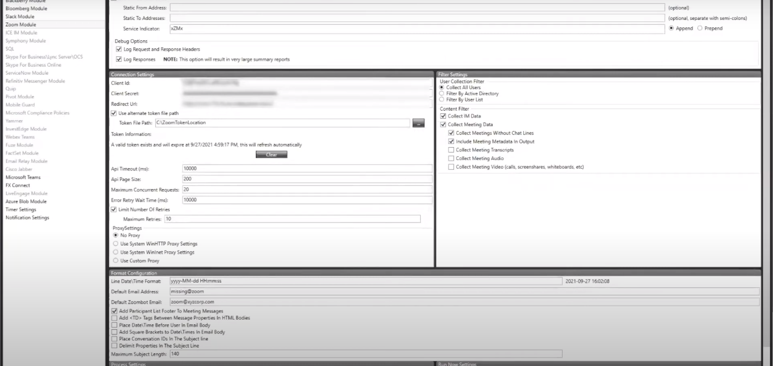The image size is (773, 366).
Task: Edit the Maximum Retries field
Action: point(292,219)
